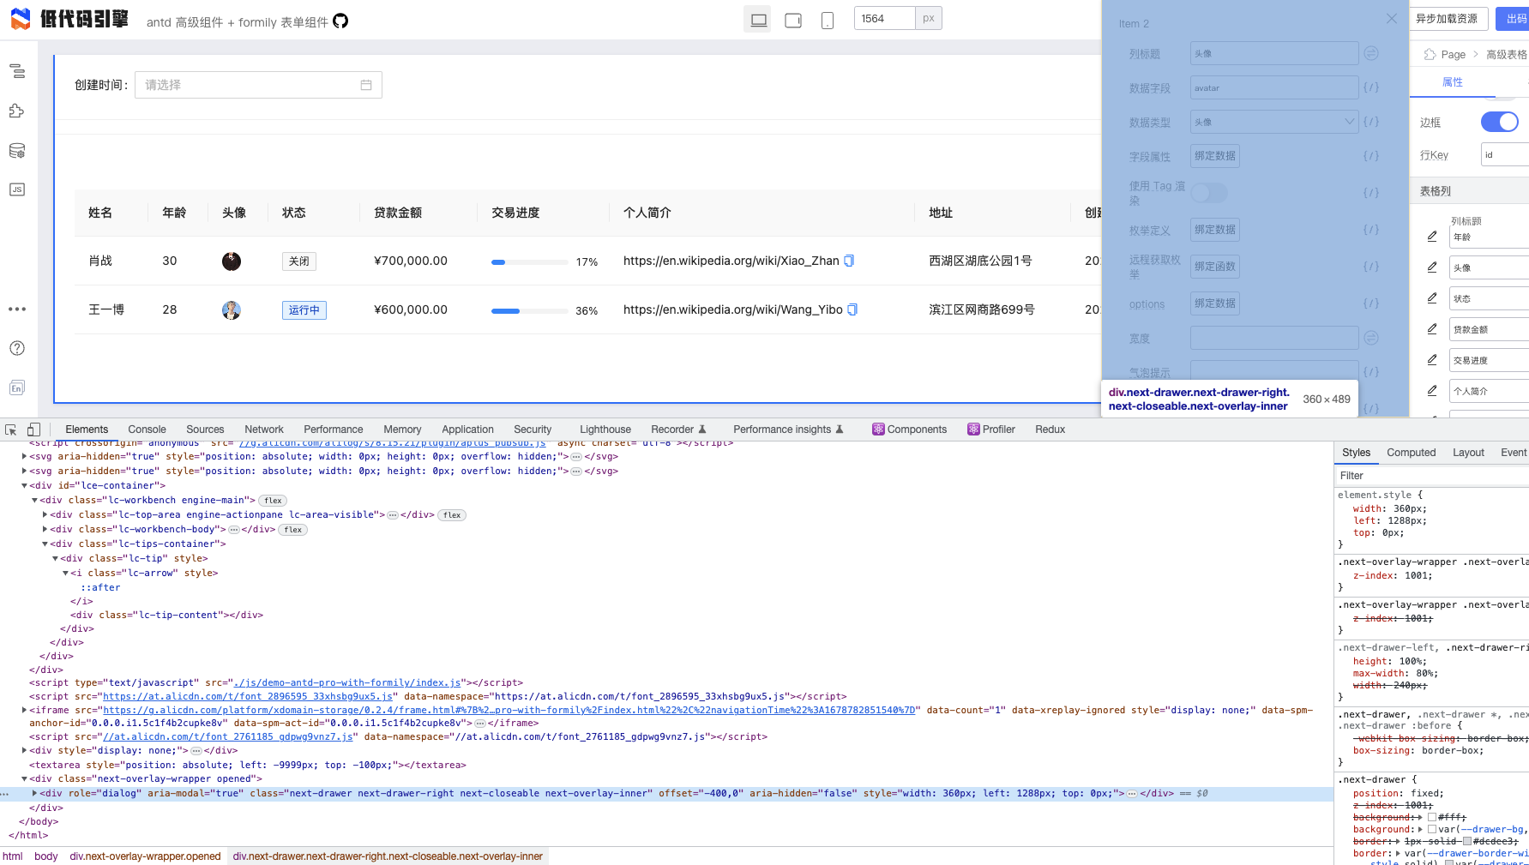Click the calendar icon in 创建时间 field
This screenshot has width=1529, height=865.
click(x=366, y=85)
